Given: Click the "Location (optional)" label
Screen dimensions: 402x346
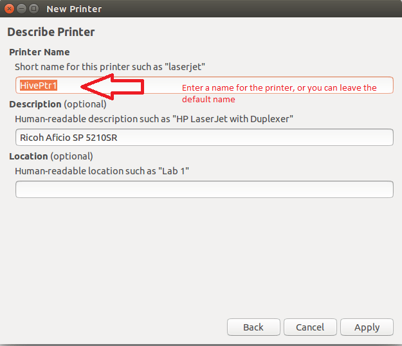Looking at the screenshot, I should 51,156.
